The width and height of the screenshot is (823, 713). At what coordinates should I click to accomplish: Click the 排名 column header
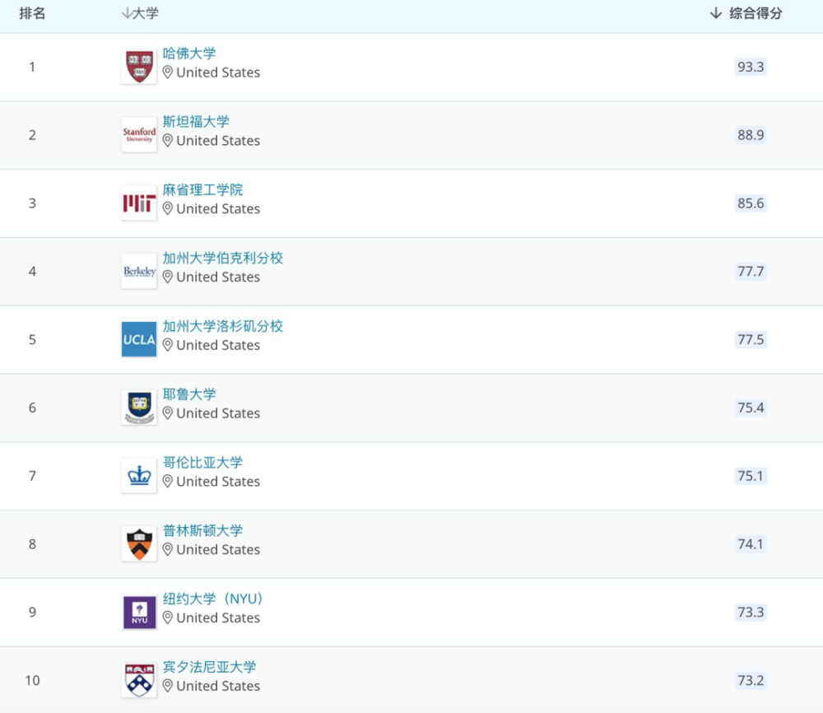32,13
